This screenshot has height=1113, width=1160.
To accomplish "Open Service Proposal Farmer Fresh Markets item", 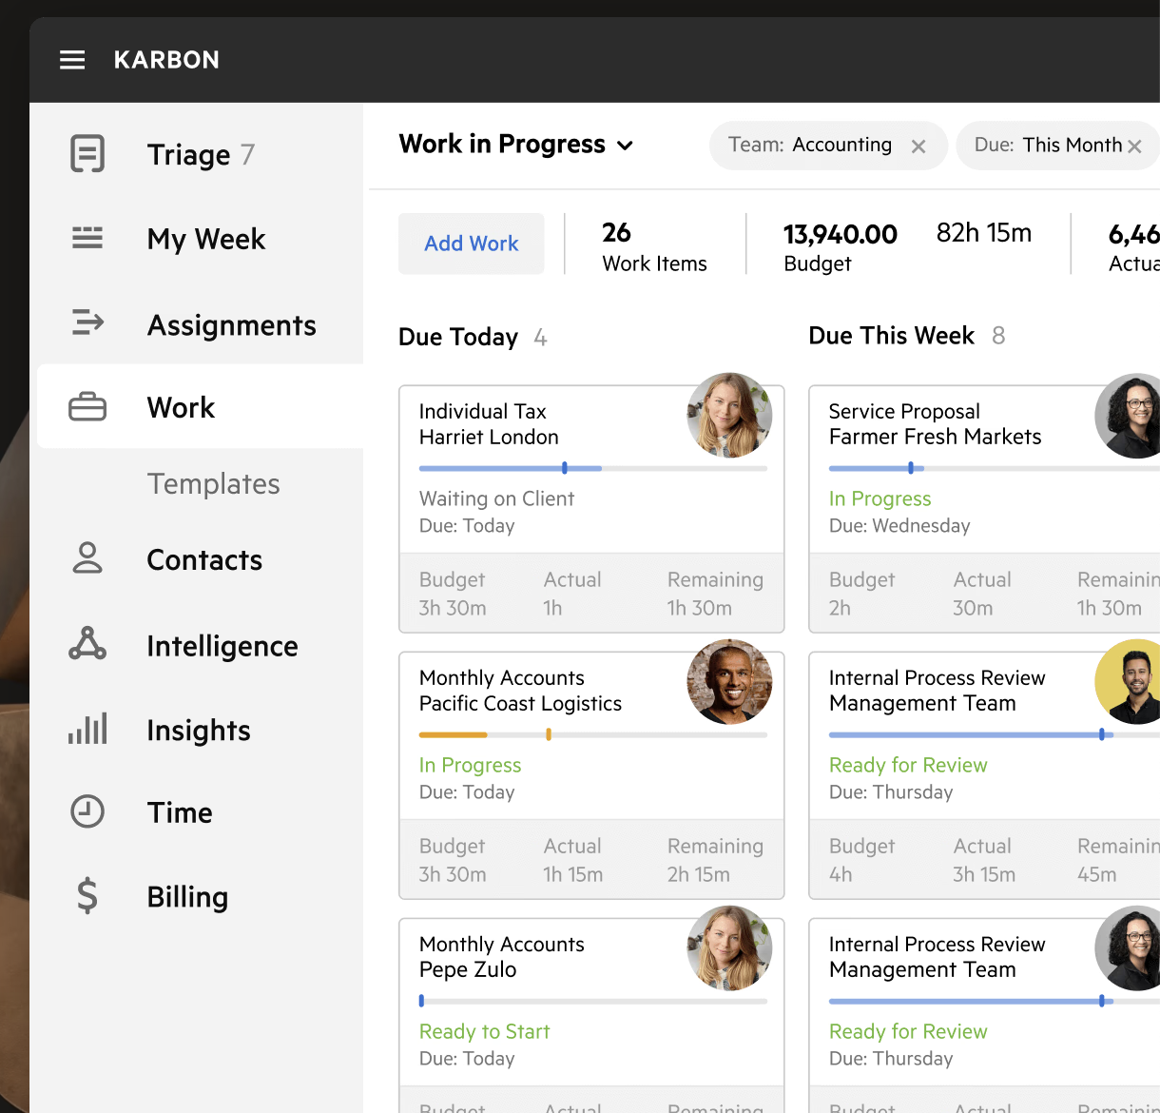I will [x=935, y=424].
